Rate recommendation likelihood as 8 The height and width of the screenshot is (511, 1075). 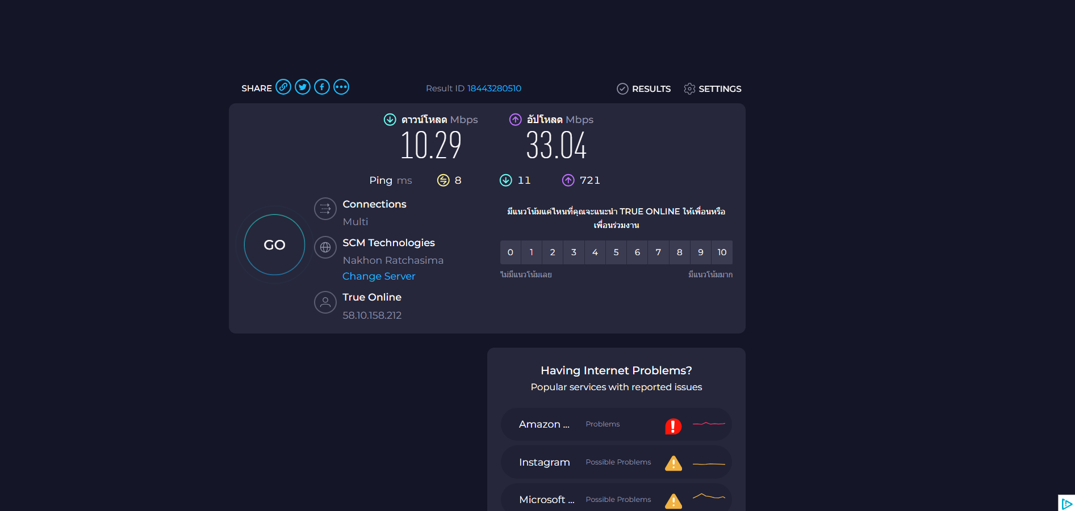point(680,252)
